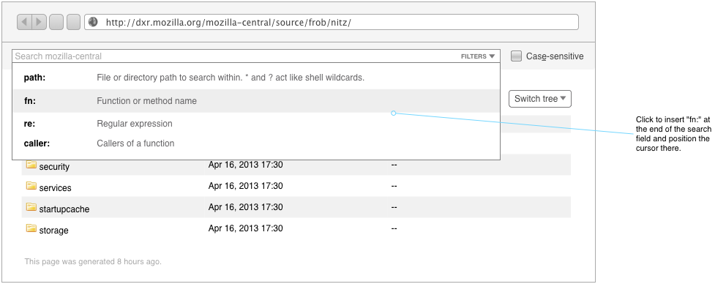Click the fourth blank browser toolbar button
The height and width of the screenshot is (284, 726).
74,22
